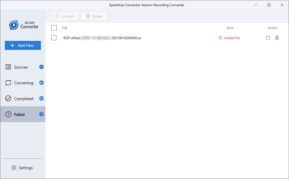Check the box for the RDP-AllSet .srr file
Screen dimensions: 289x179
click(x=54, y=38)
